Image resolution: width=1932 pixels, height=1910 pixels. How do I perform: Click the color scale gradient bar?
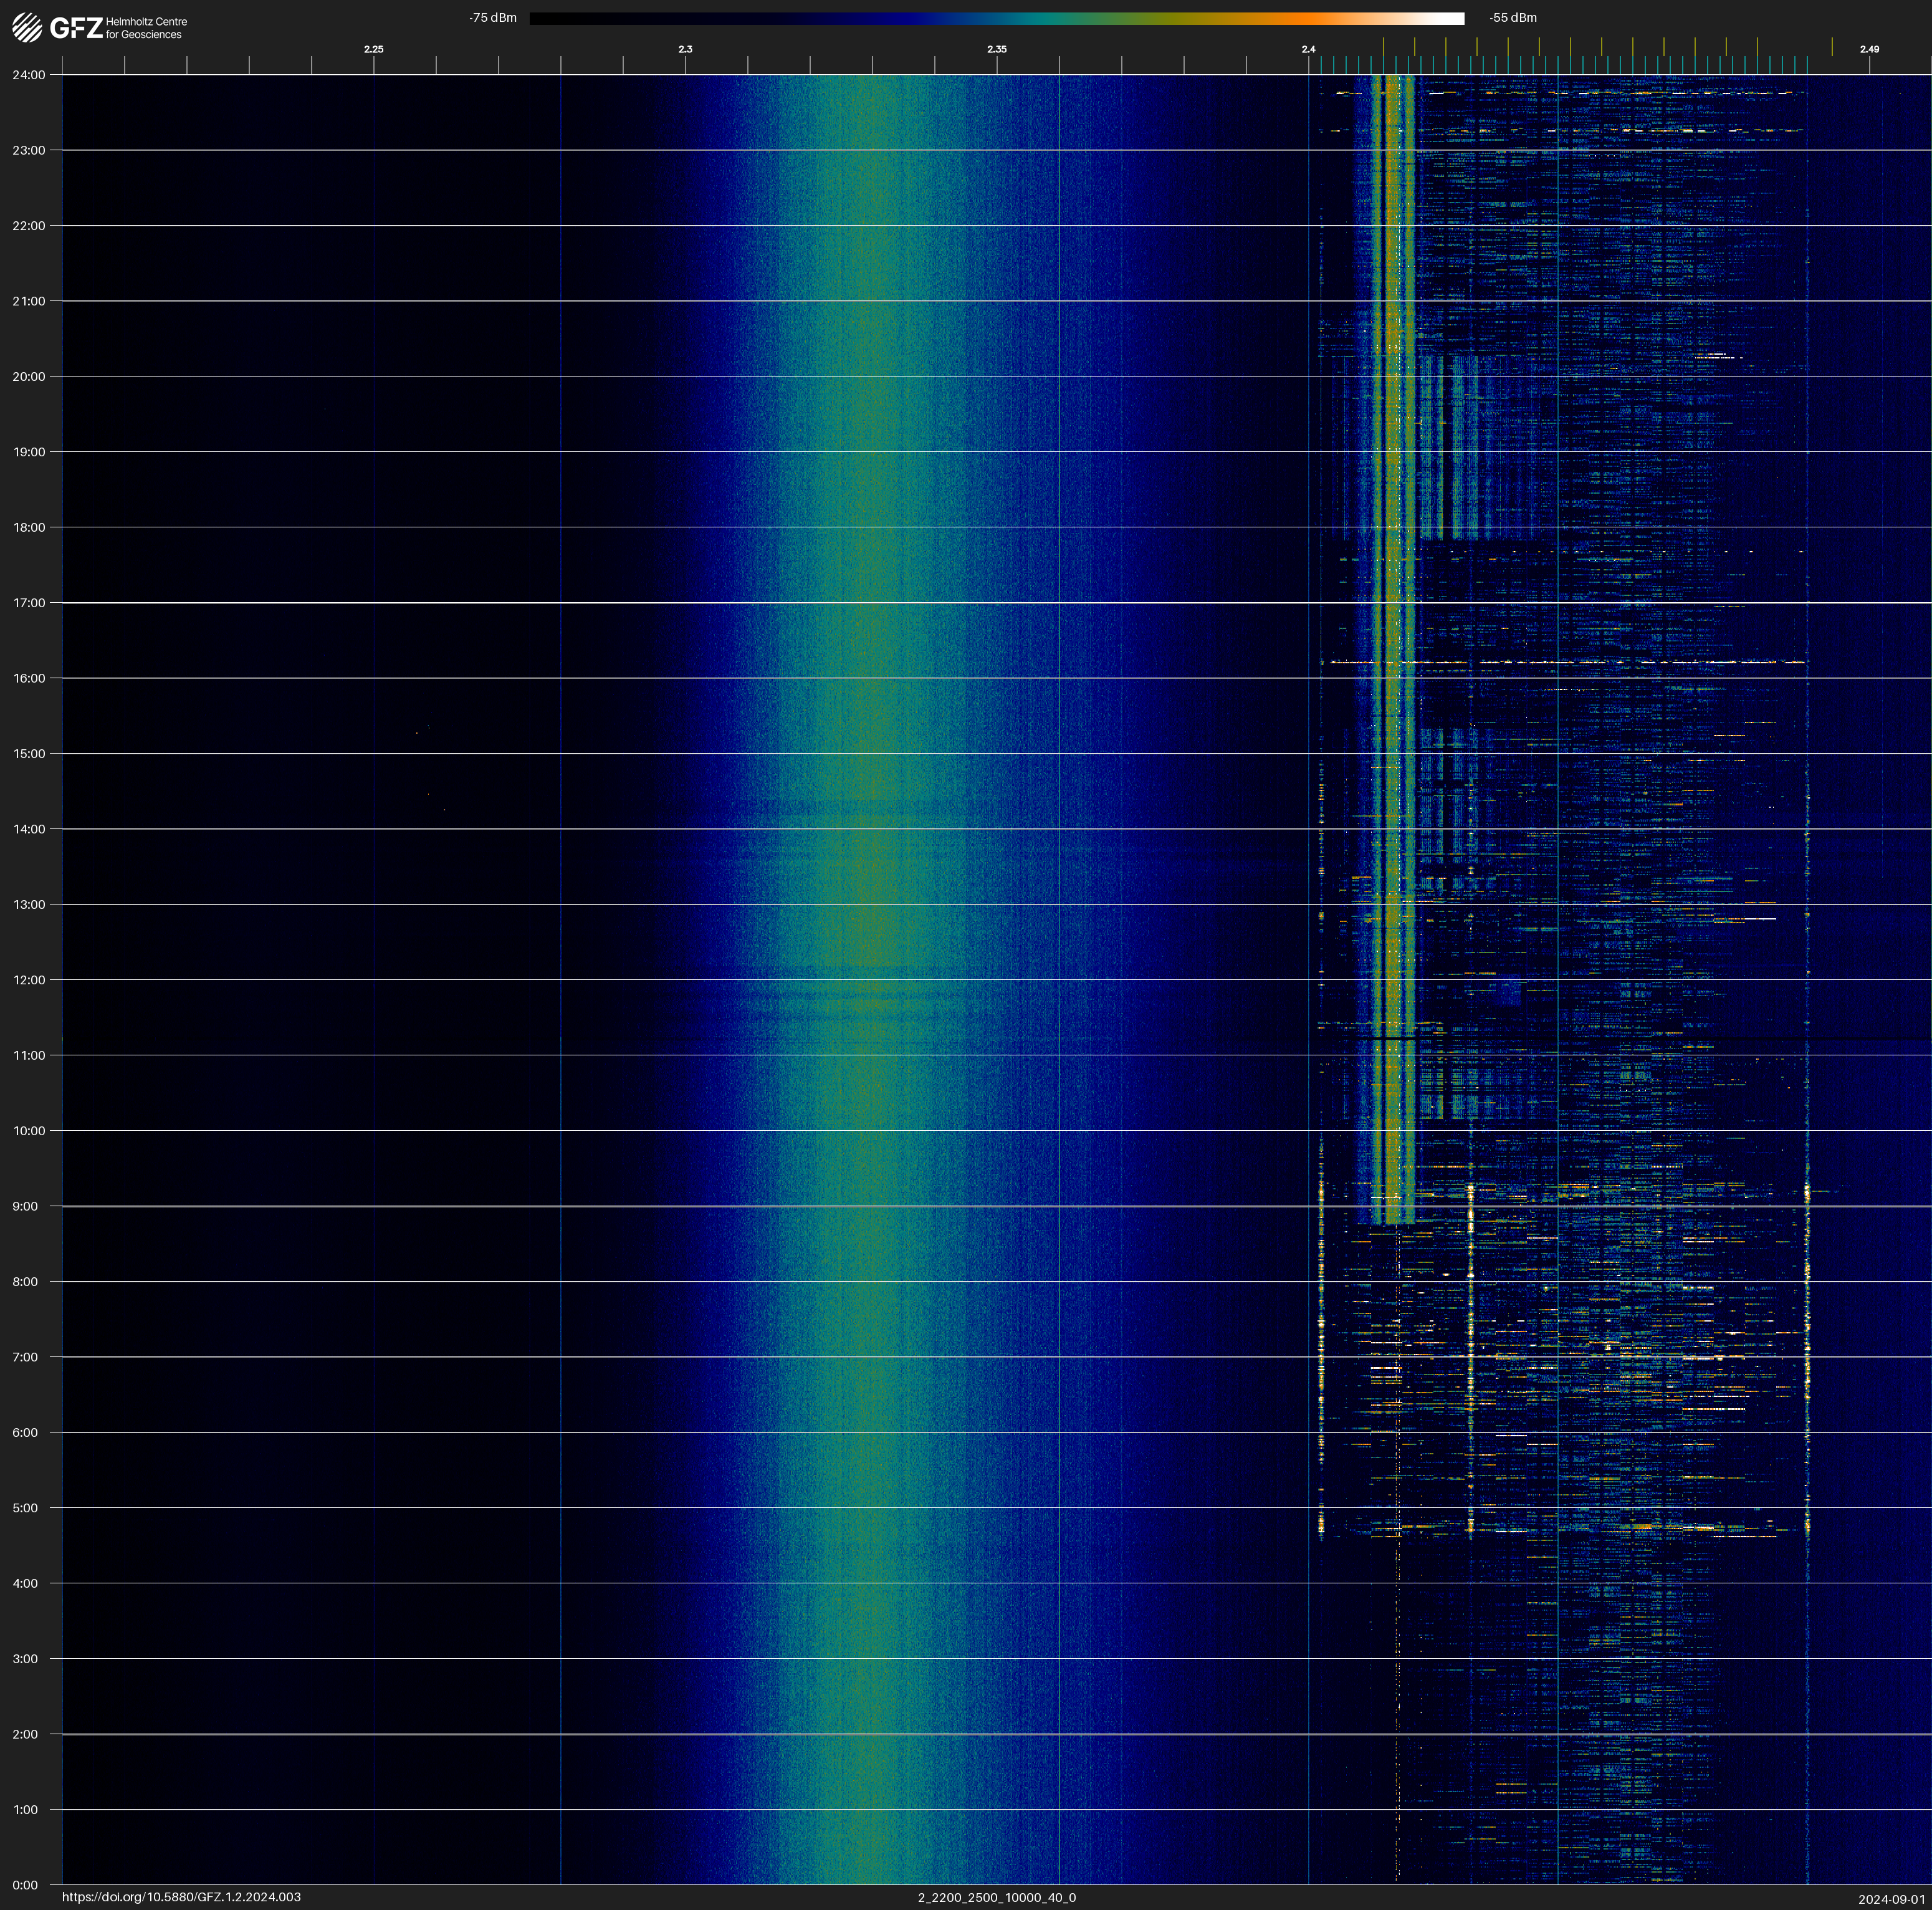pos(996,18)
